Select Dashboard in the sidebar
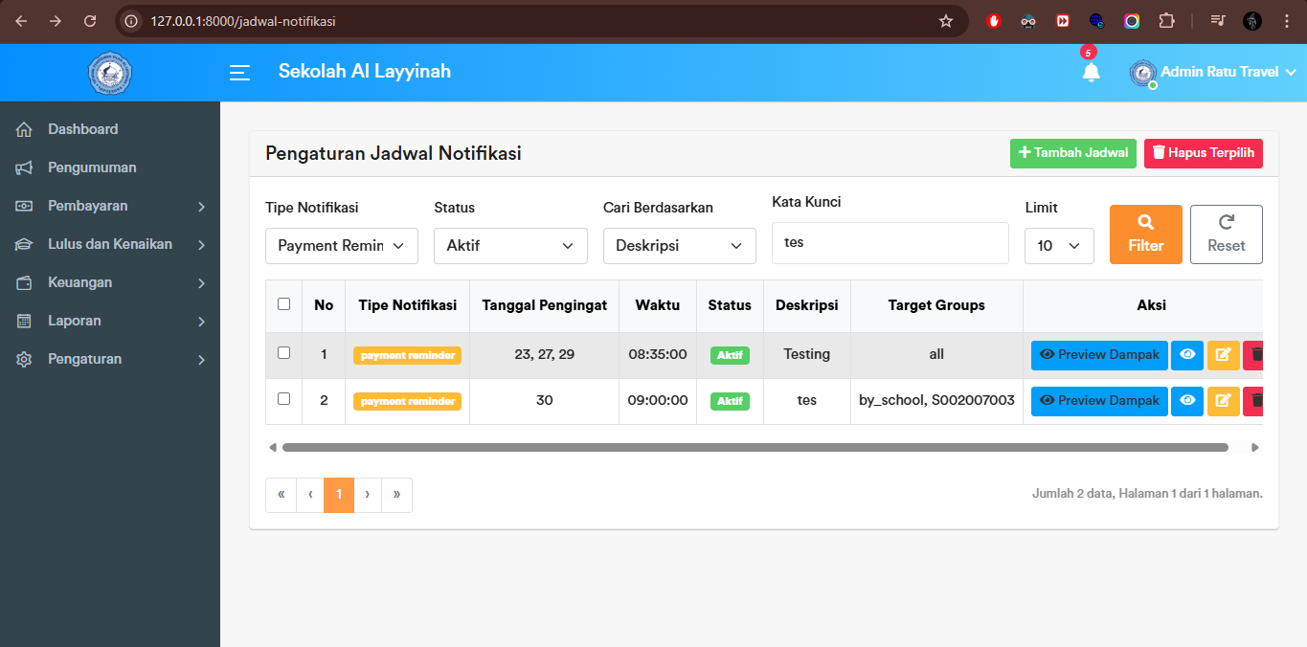This screenshot has height=647, width=1307. click(81, 129)
